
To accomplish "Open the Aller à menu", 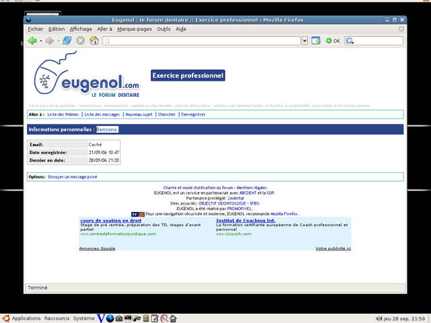I will click(x=104, y=29).
